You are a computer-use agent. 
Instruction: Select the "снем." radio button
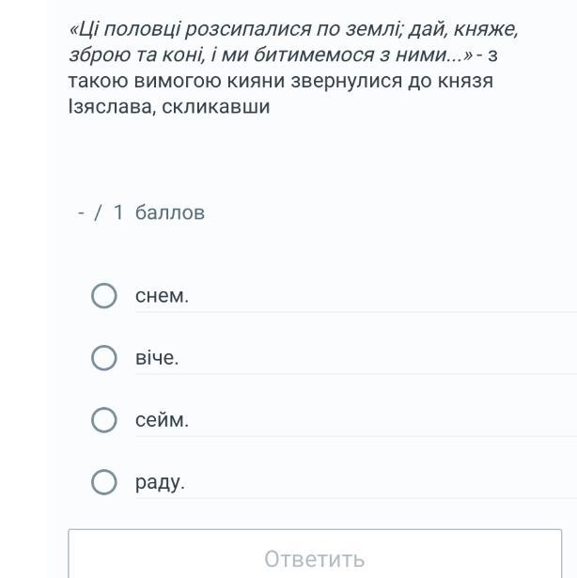pyautogui.click(x=104, y=297)
